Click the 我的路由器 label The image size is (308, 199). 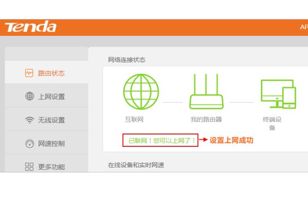206,119
